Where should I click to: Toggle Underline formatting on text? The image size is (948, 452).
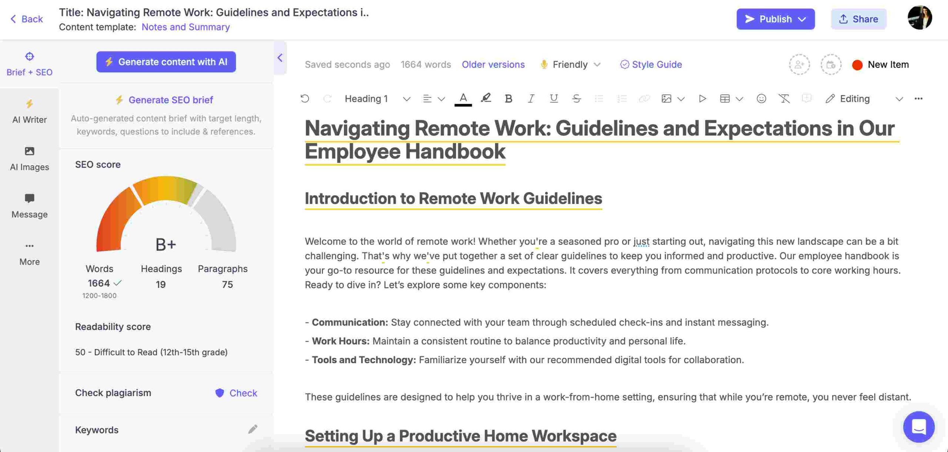[x=553, y=98]
